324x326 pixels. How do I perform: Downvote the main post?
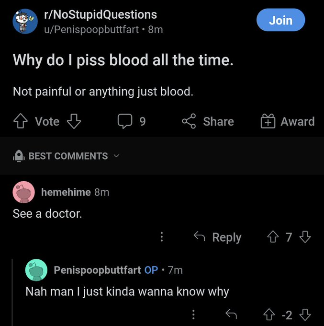click(x=73, y=122)
